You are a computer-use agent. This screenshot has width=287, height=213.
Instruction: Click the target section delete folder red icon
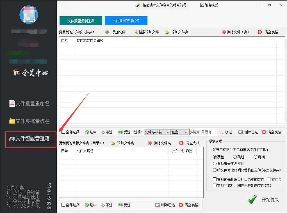150,143
